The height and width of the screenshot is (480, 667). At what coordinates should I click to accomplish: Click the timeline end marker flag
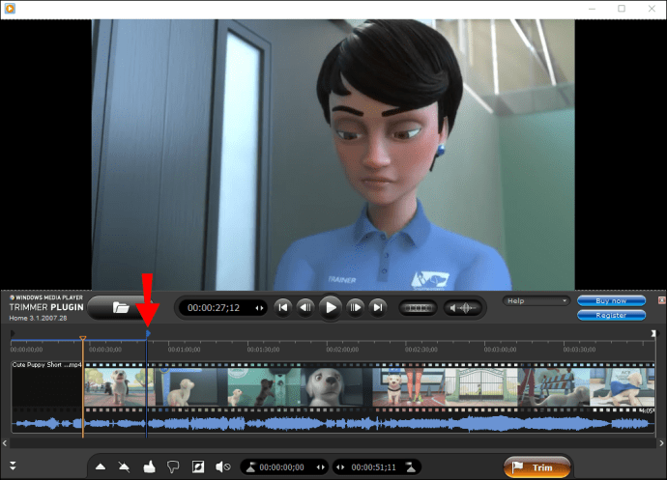[x=653, y=333]
